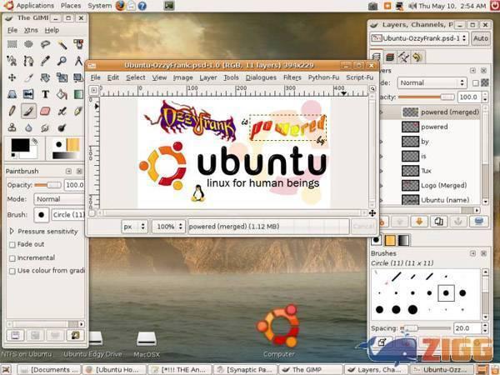Toggle the Auto button in Layers dialog

click(481, 38)
